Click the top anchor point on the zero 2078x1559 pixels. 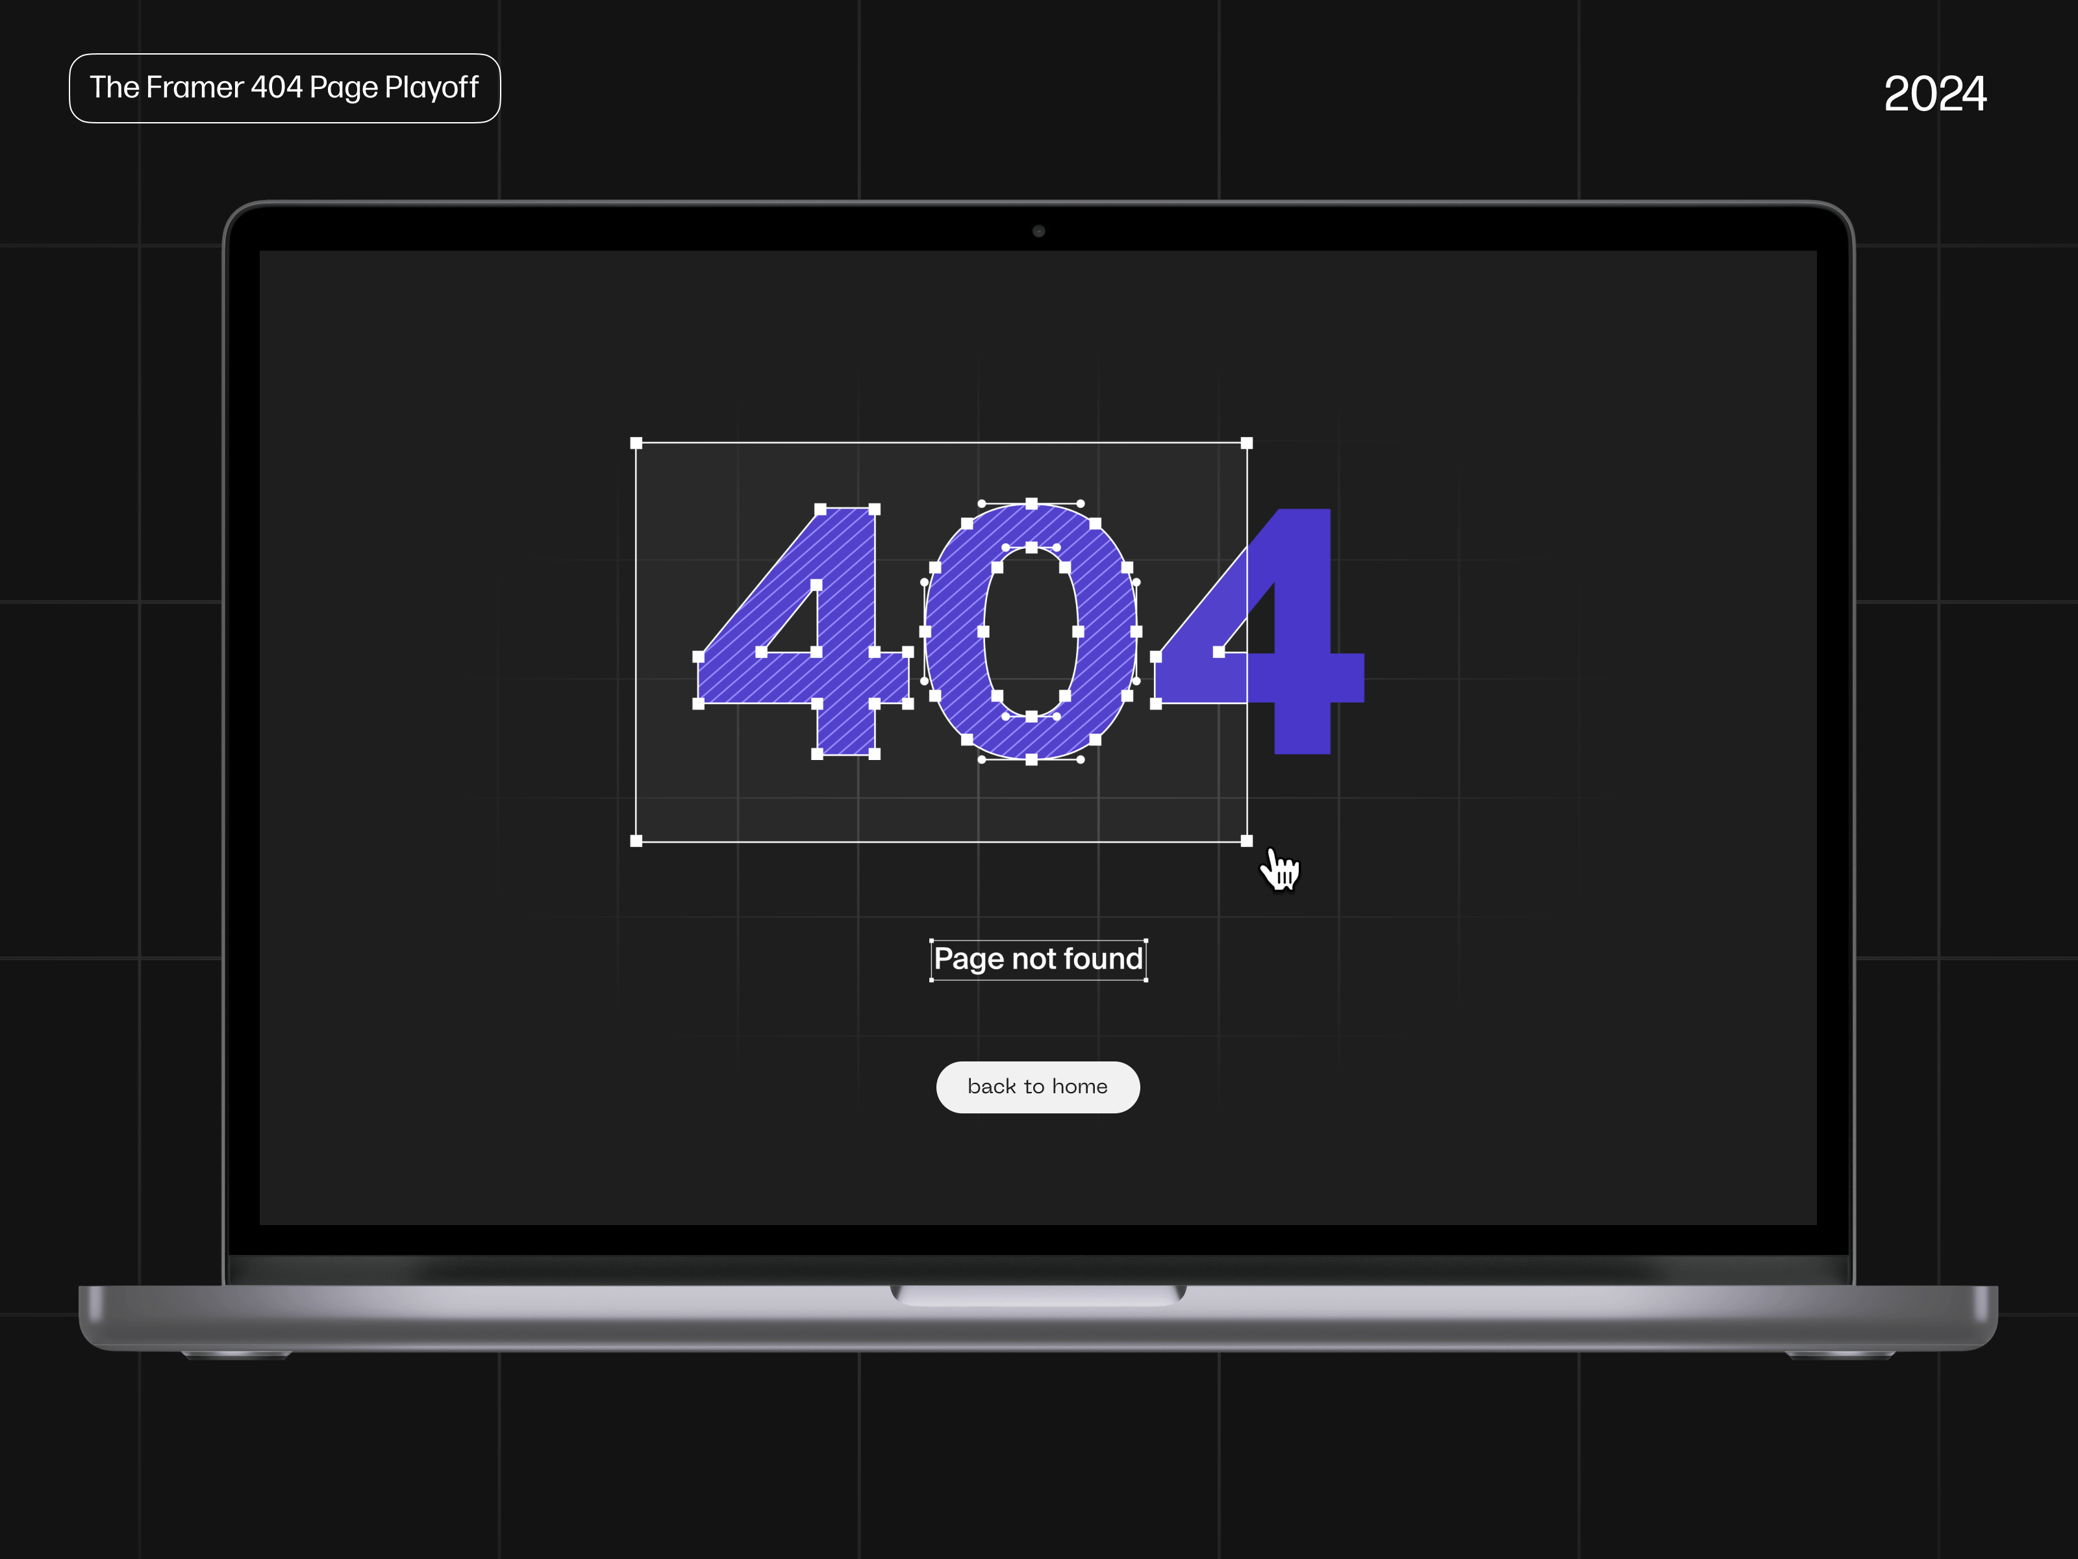click(x=1031, y=503)
